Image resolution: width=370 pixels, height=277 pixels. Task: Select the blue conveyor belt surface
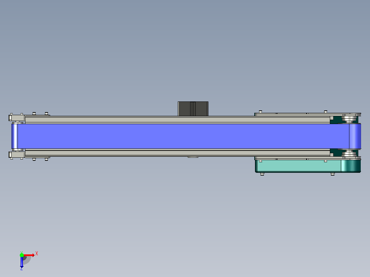click(183, 136)
